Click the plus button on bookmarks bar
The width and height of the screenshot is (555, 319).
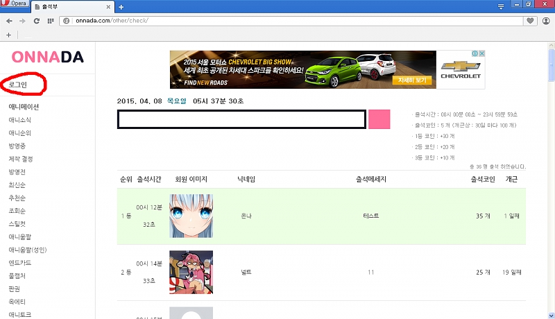pyautogui.click(x=8, y=34)
